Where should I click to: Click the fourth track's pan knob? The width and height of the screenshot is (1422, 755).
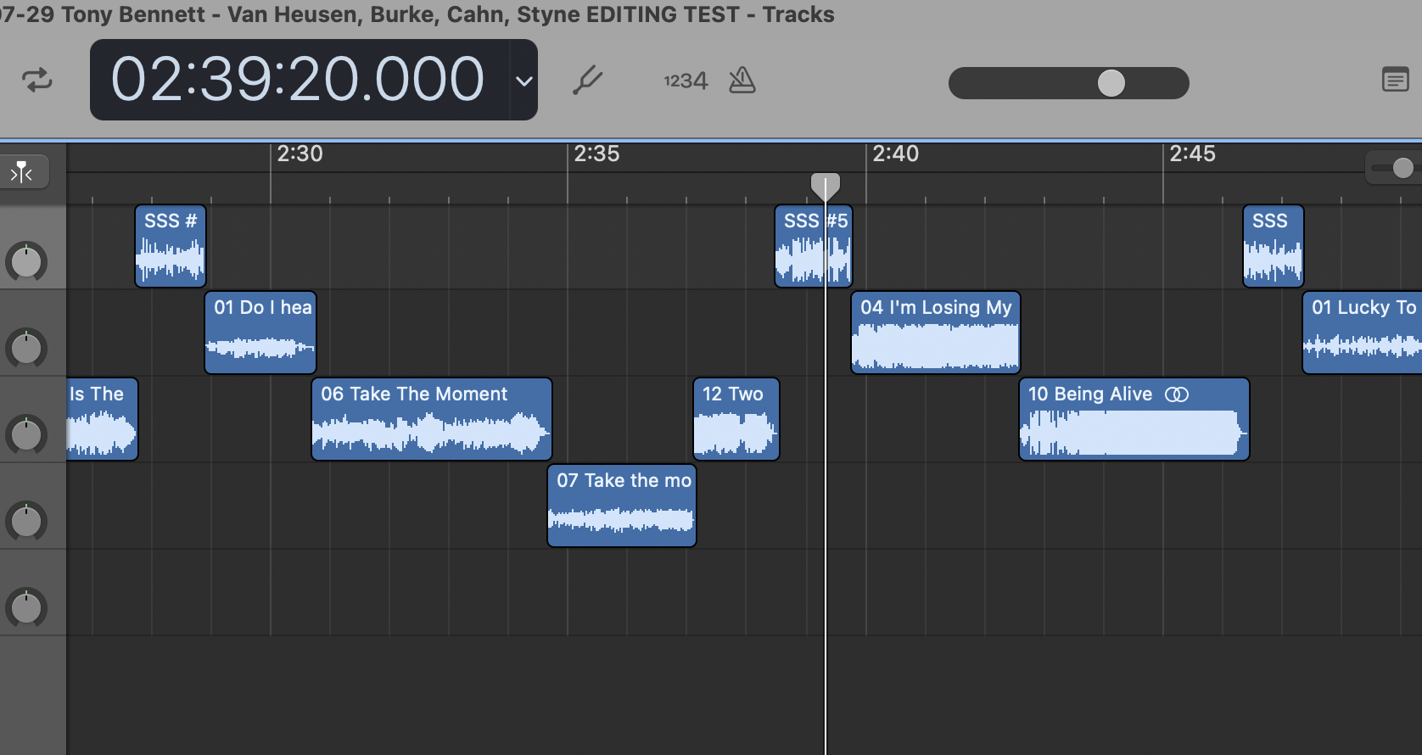[26, 521]
